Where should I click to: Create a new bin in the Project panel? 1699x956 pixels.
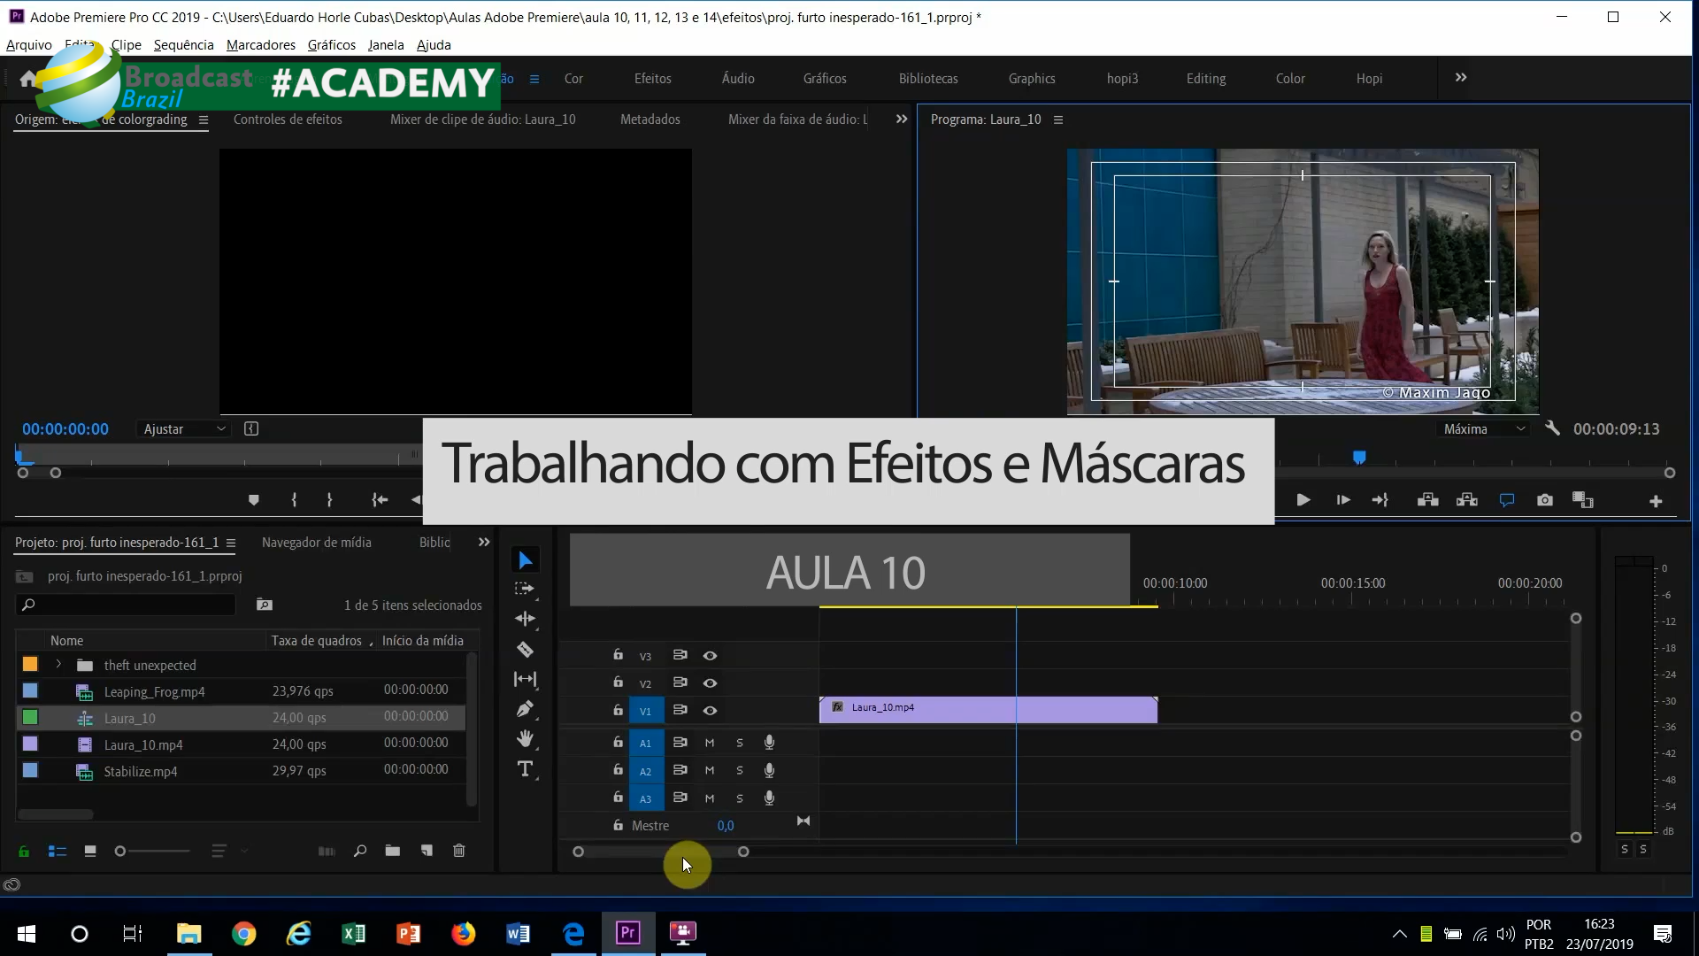(x=392, y=851)
